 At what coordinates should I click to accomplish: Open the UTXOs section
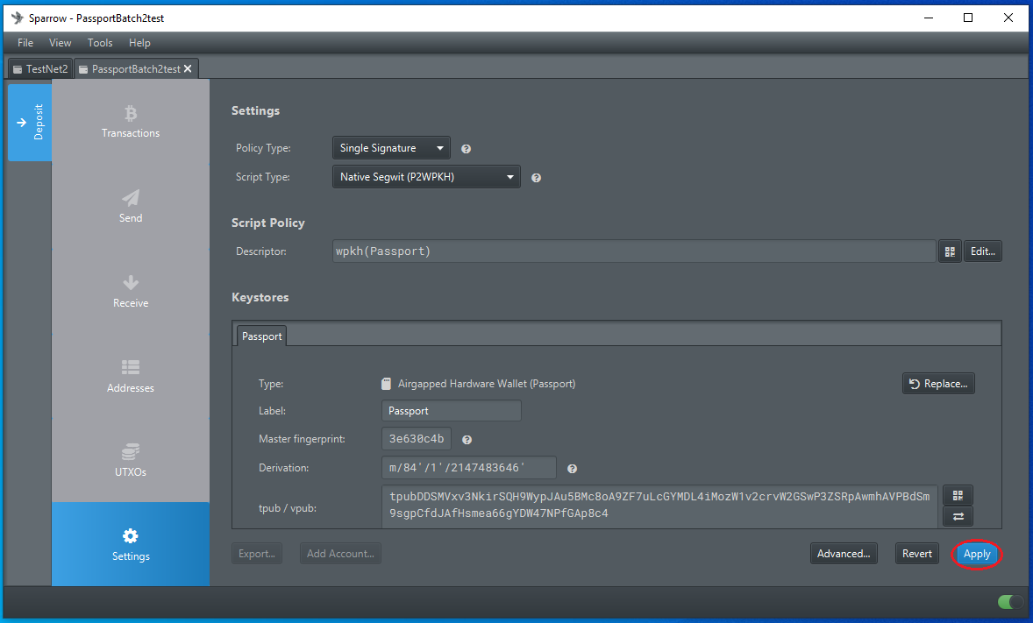pos(131,461)
